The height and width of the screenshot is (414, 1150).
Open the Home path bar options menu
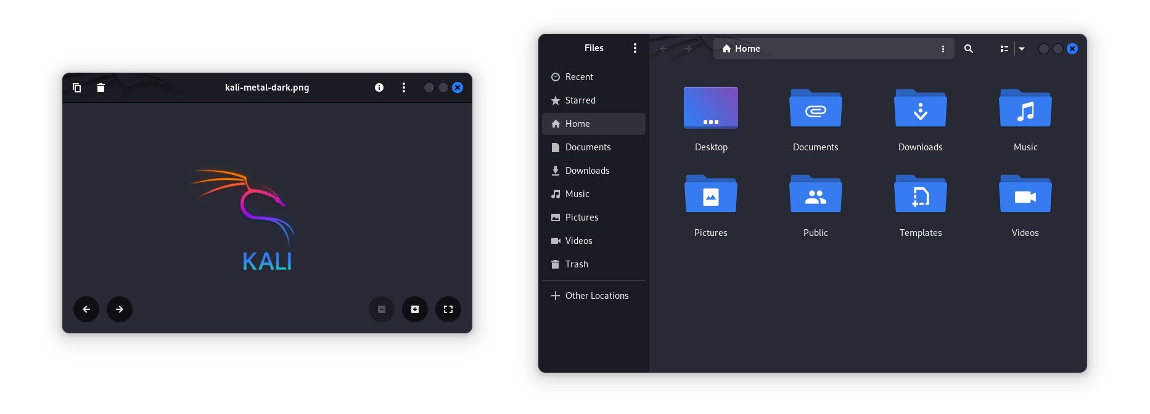[x=943, y=49]
